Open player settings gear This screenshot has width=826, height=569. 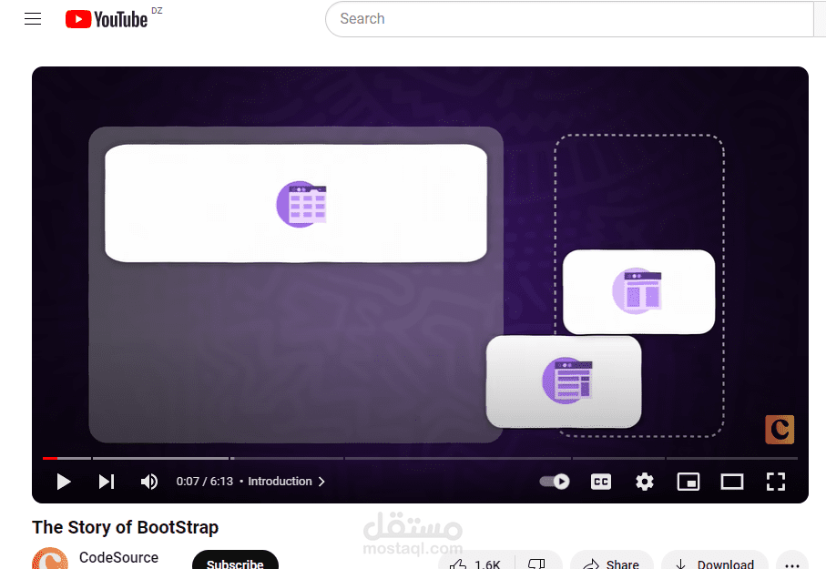pos(644,482)
